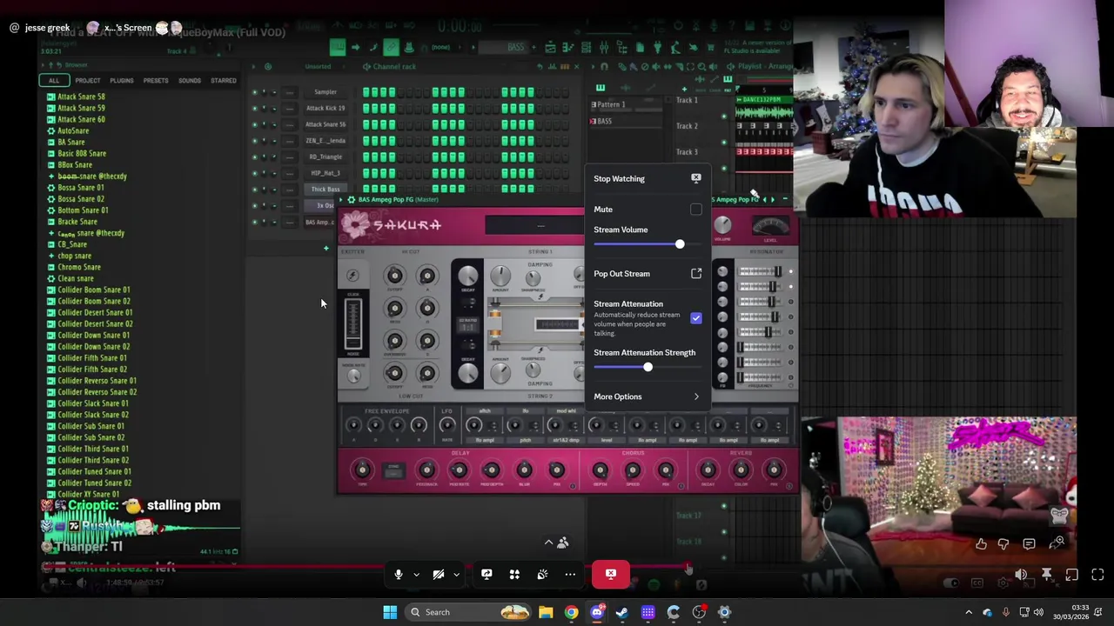1114x626 pixels.
Task: Select Collider Fifth Snare 02
Action: point(92,370)
